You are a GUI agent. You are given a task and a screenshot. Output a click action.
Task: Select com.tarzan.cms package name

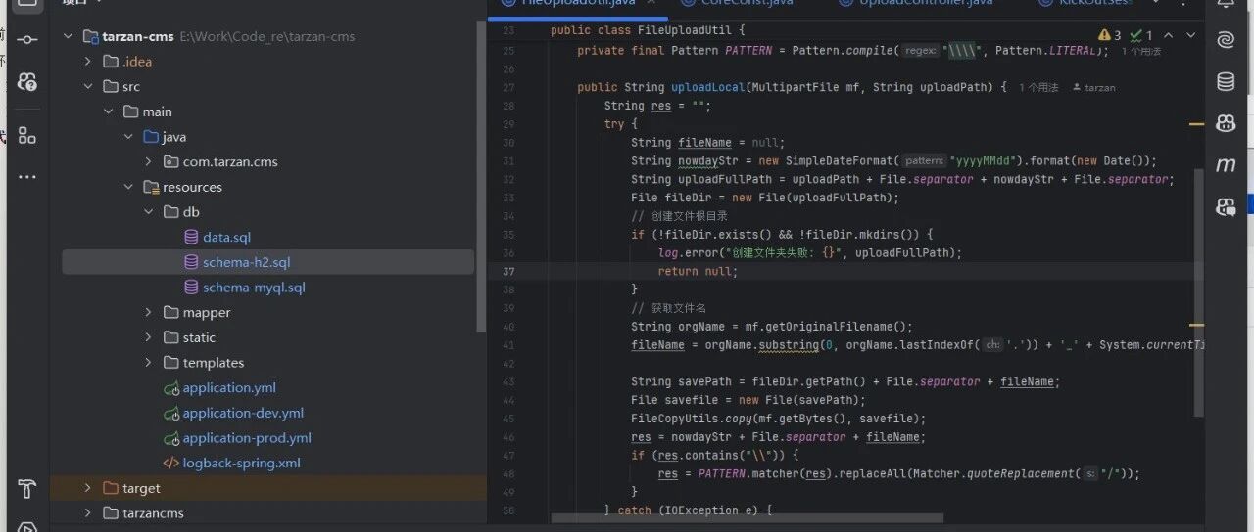click(230, 162)
